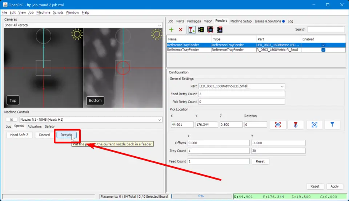
Task: Open the Scripts menu
Action: [x=58, y=12]
